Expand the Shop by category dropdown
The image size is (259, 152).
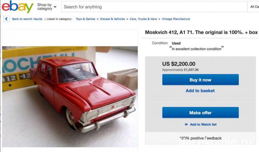pos(47,7)
